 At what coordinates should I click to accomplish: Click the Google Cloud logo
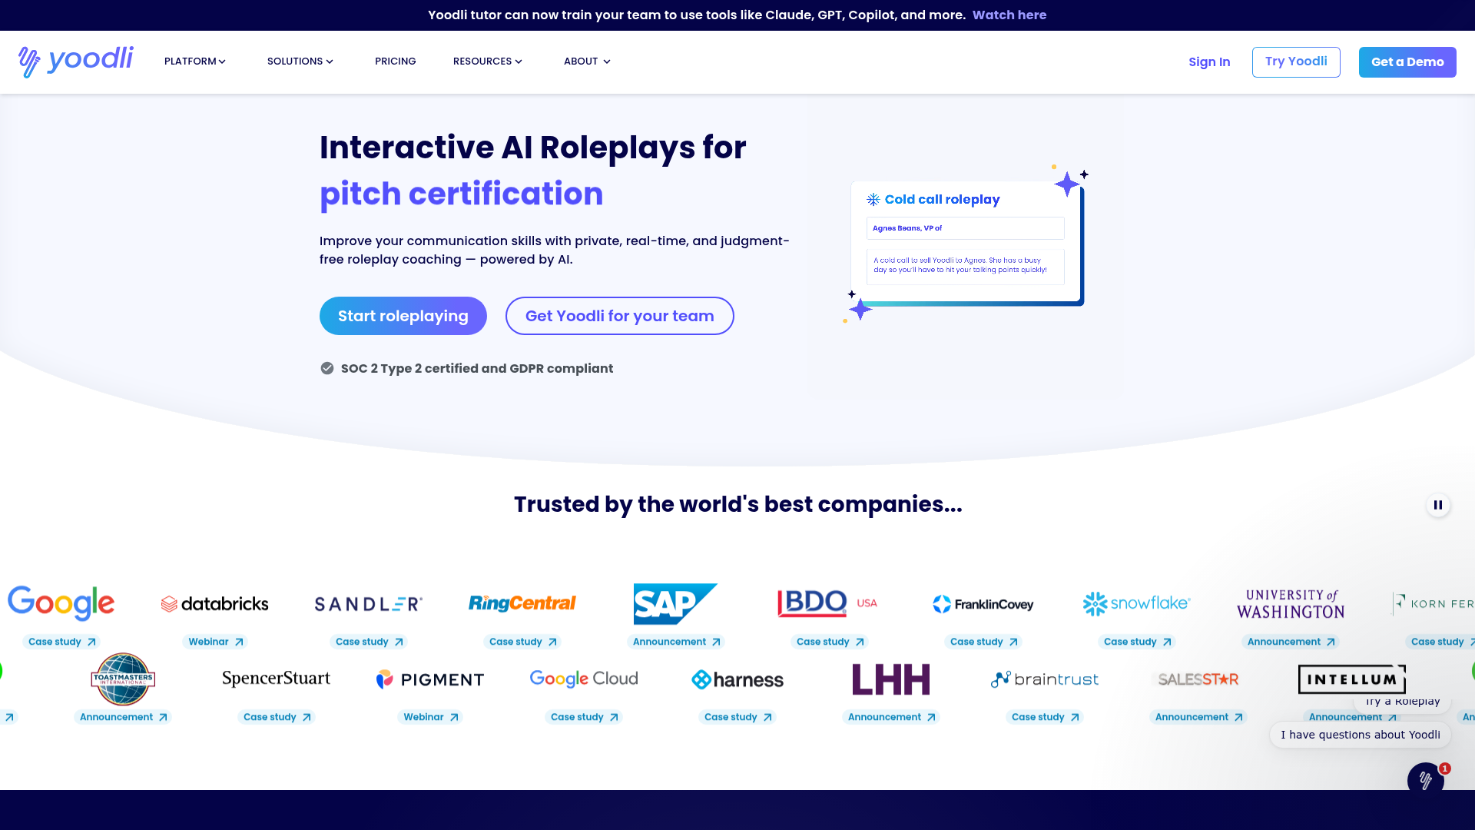pyautogui.click(x=584, y=679)
